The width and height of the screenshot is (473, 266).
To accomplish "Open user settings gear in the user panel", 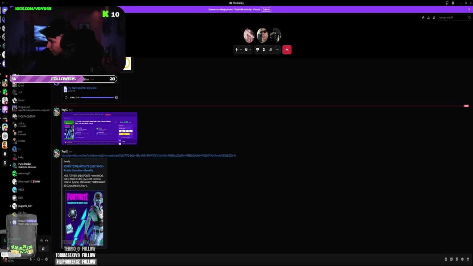I will click(46, 259).
